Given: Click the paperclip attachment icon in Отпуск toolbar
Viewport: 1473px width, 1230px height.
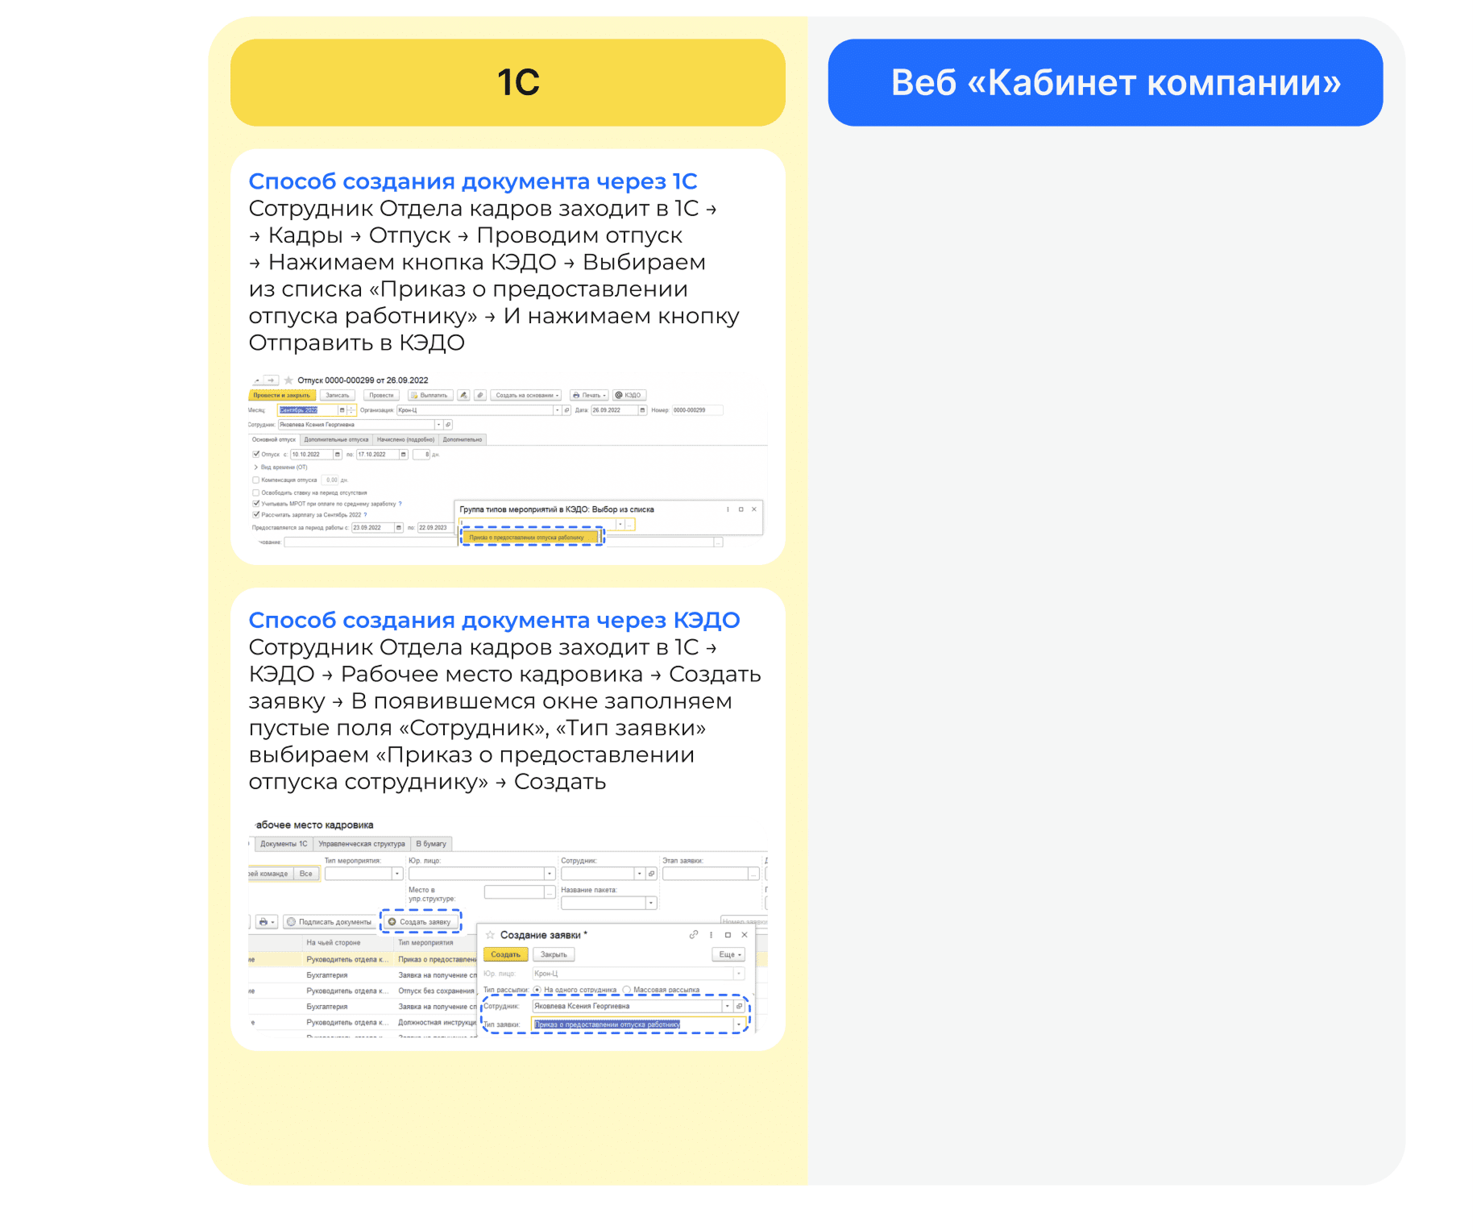Looking at the screenshot, I should pyautogui.click(x=480, y=395).
